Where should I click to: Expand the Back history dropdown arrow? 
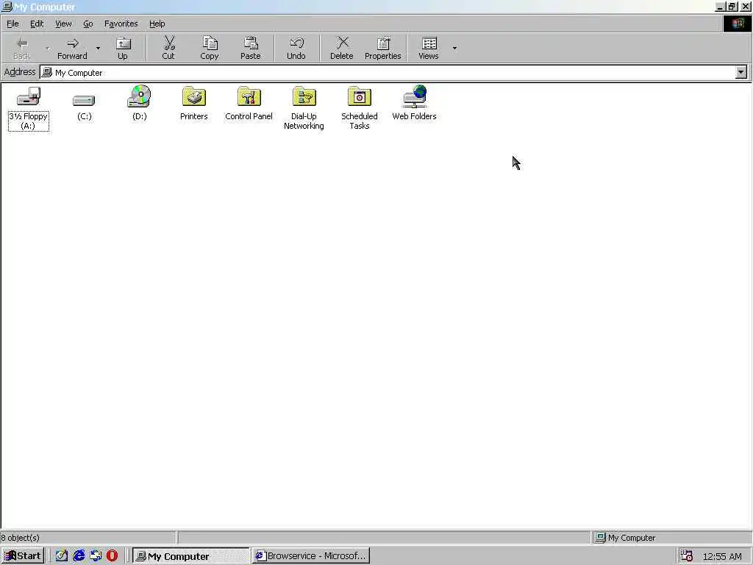click(x=47, y=48)
